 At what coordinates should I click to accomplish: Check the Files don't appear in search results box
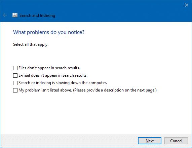[15, 68]
